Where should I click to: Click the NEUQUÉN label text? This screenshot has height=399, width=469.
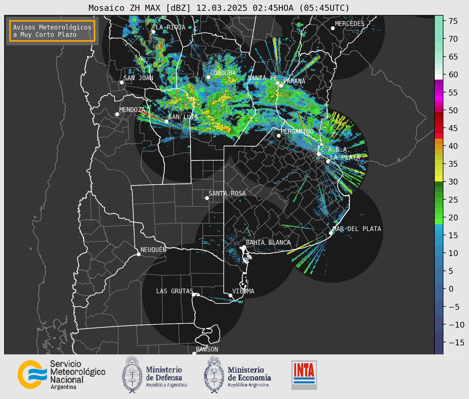click(x=153, y=249)
